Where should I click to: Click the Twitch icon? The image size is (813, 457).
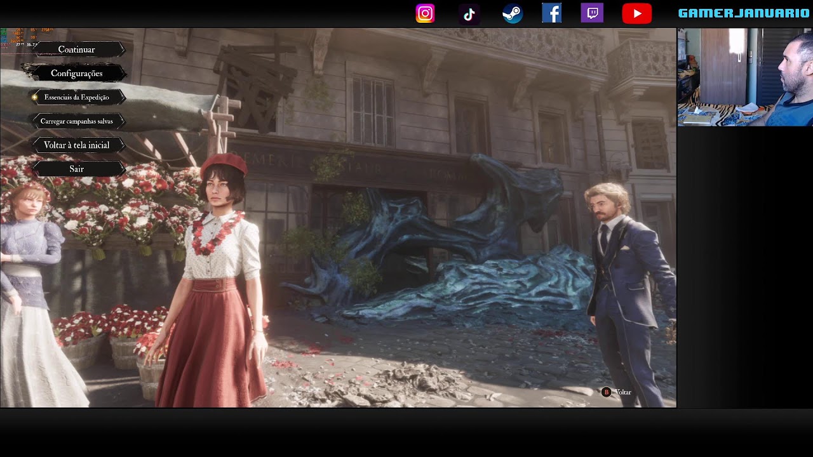point(592,13)
